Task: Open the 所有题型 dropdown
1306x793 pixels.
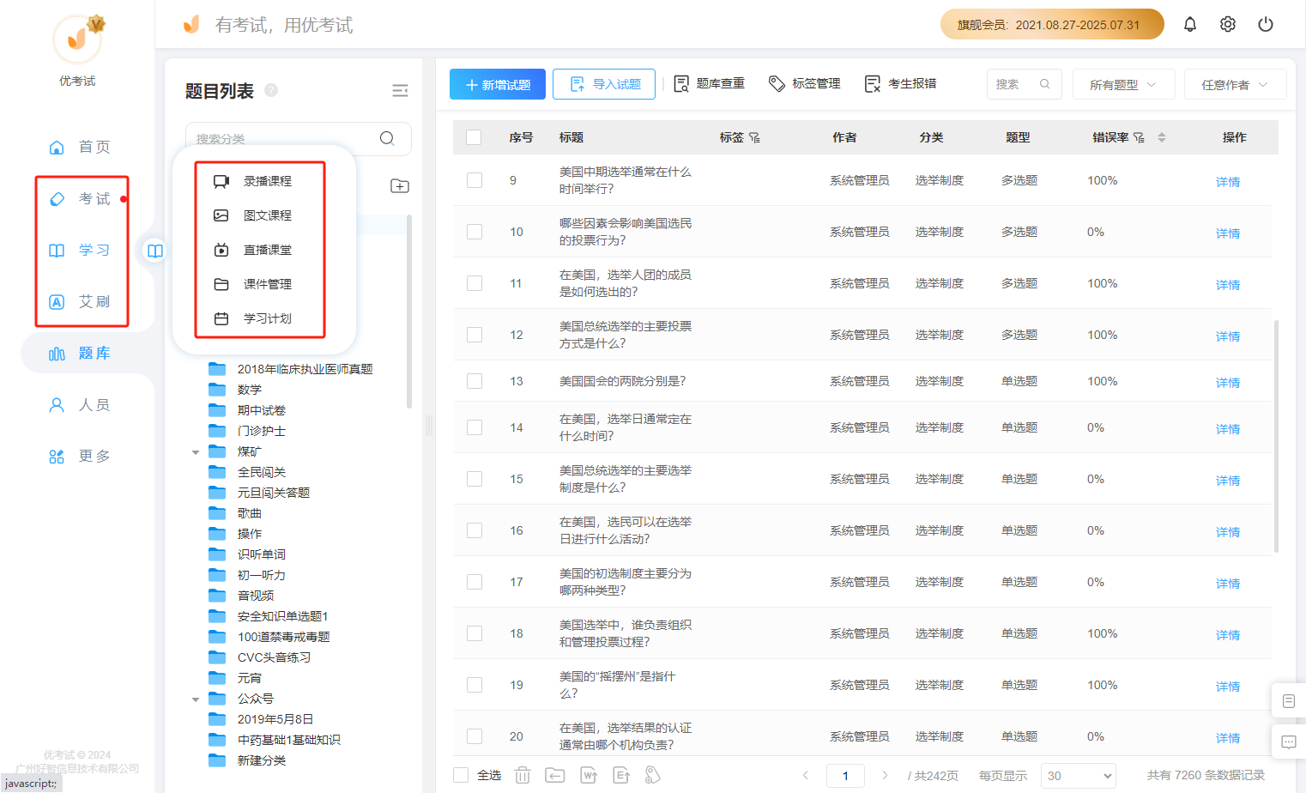Action: click(x=1123, y=84)
